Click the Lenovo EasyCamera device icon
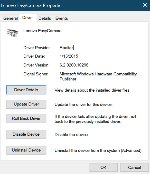The height and width of the screenshot is (174, 150). pos(12,33)
